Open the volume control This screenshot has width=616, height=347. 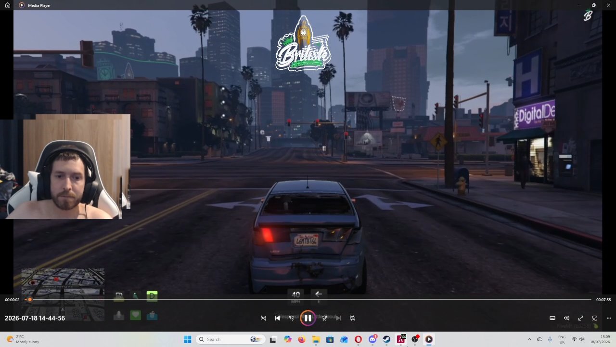tap(566, 318)
